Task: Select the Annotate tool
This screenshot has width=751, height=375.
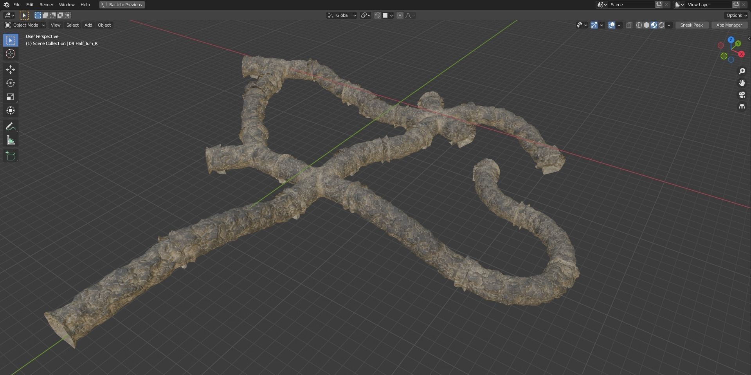Action: 11,126
